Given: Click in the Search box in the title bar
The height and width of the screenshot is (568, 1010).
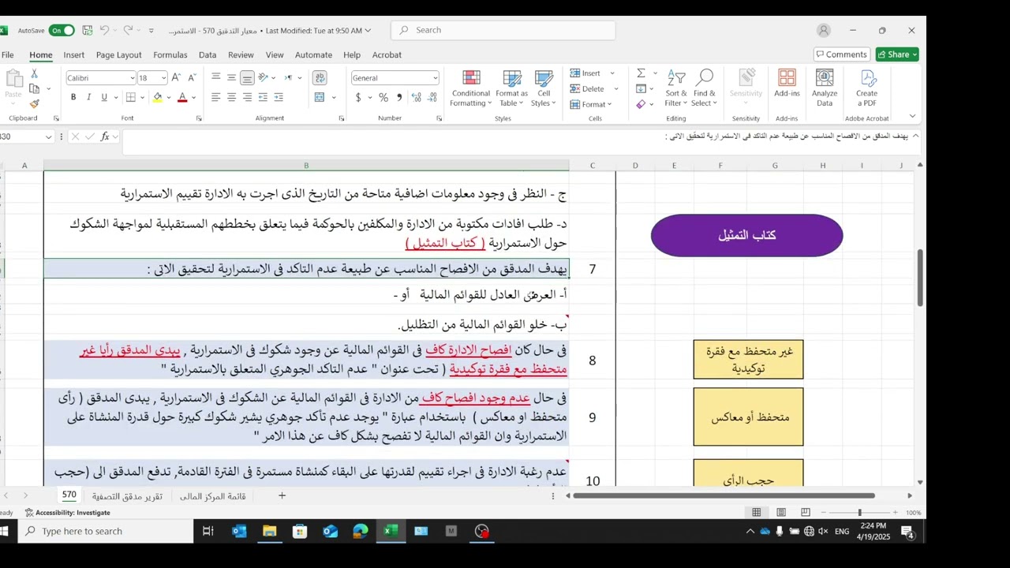Looking at the screenshot, I should [503, 30].
